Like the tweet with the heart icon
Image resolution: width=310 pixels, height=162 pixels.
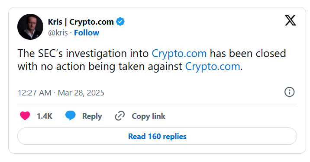25,116
